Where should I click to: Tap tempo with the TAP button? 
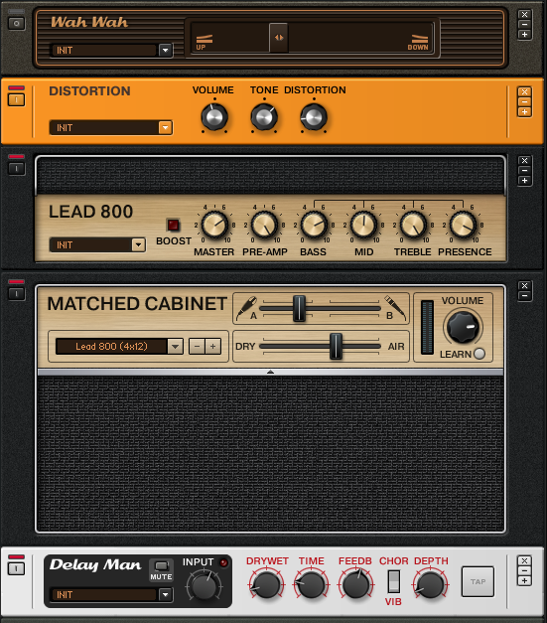coord(478,581)
